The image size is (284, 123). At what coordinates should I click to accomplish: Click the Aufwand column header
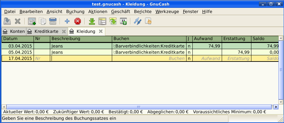coord(207,39)
